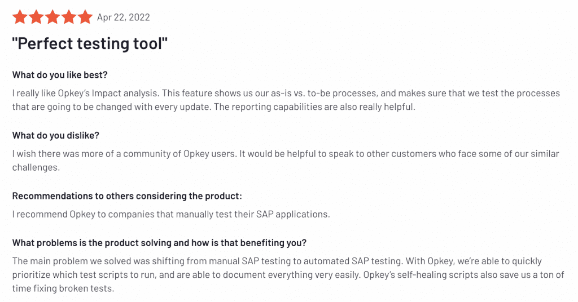Click the line ending "reporting capabilities are also really helpful"
Image resolution: width=578 pixels, height=302 pixels.
(213, 106)
